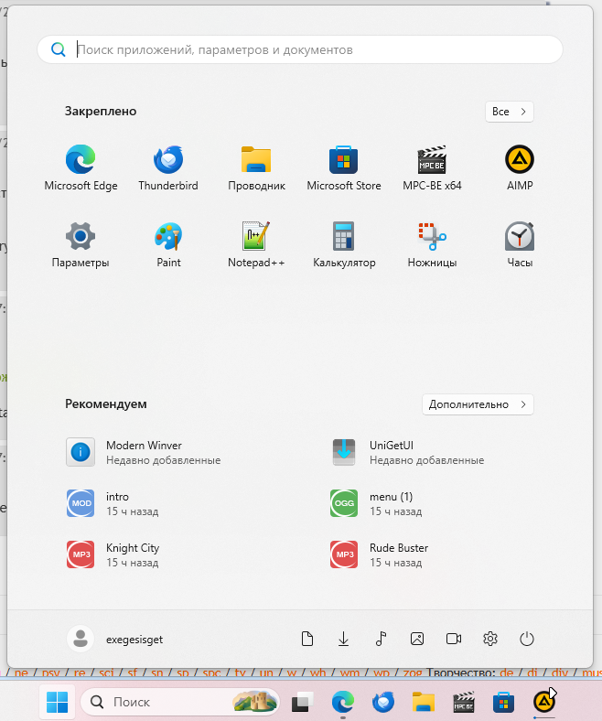
Task: Focus the Start menu search field
Action: tap(300, 49)
